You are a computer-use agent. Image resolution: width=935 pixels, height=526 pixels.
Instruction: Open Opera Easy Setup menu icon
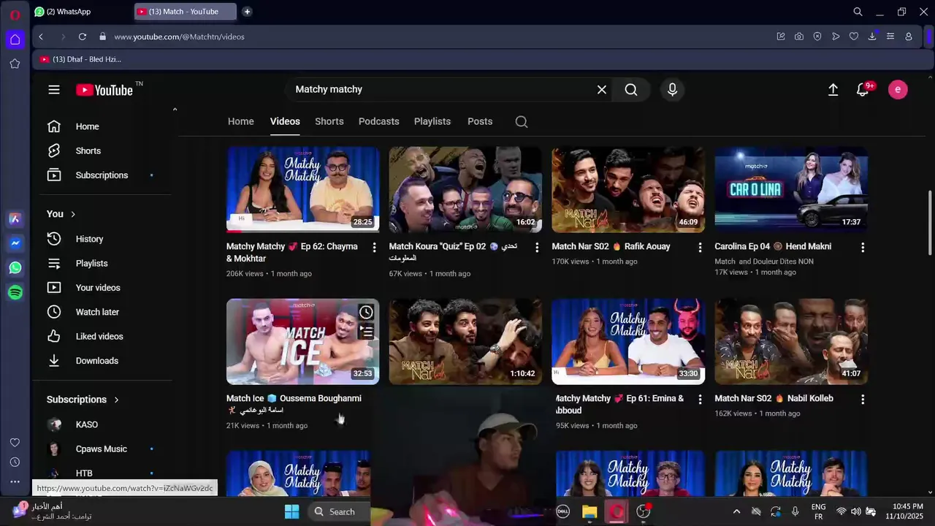(x=890, y=37)
